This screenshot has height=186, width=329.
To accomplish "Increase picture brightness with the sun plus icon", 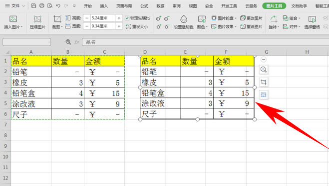I will click(159, 27).
